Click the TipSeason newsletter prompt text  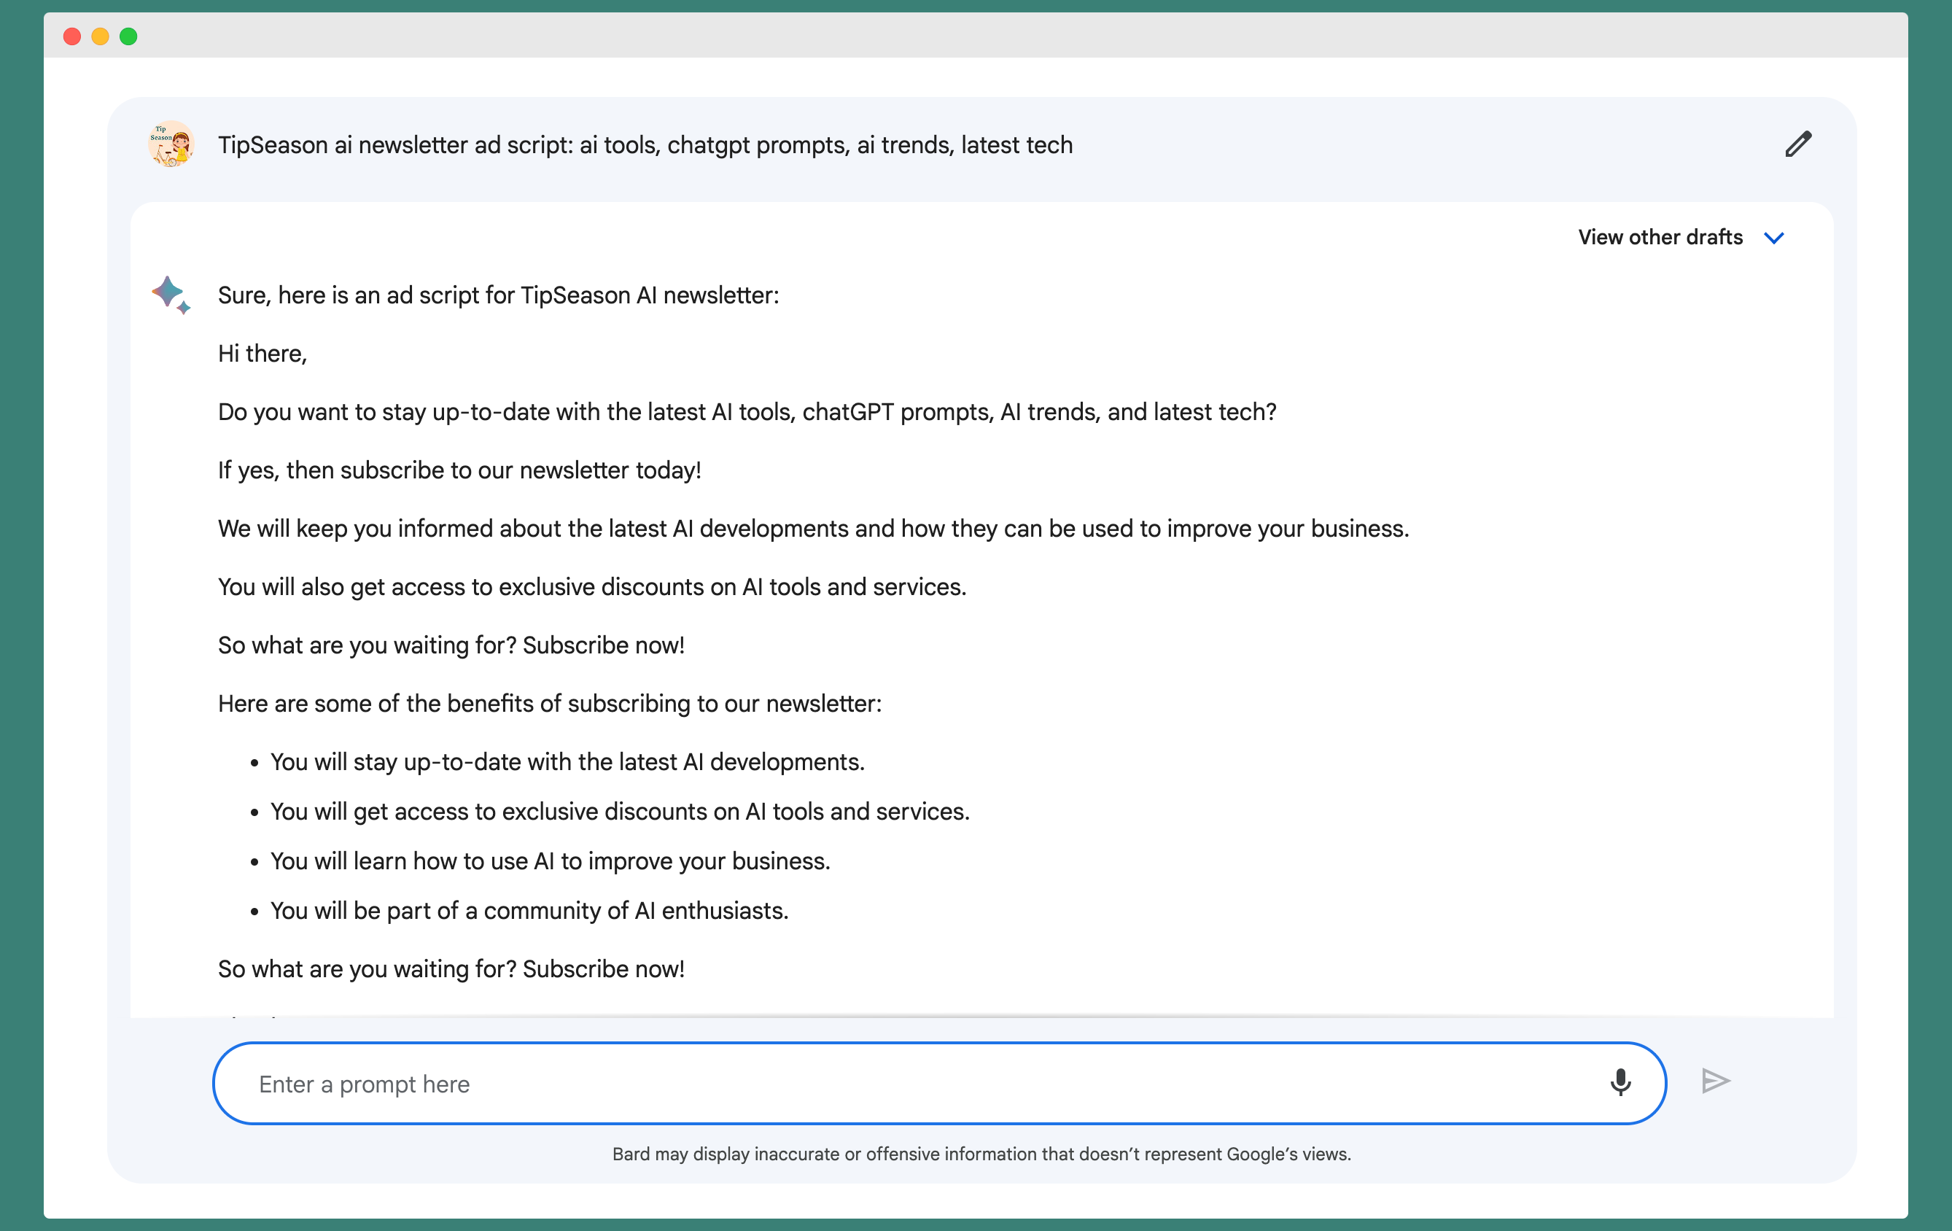(x=645, y=145)
